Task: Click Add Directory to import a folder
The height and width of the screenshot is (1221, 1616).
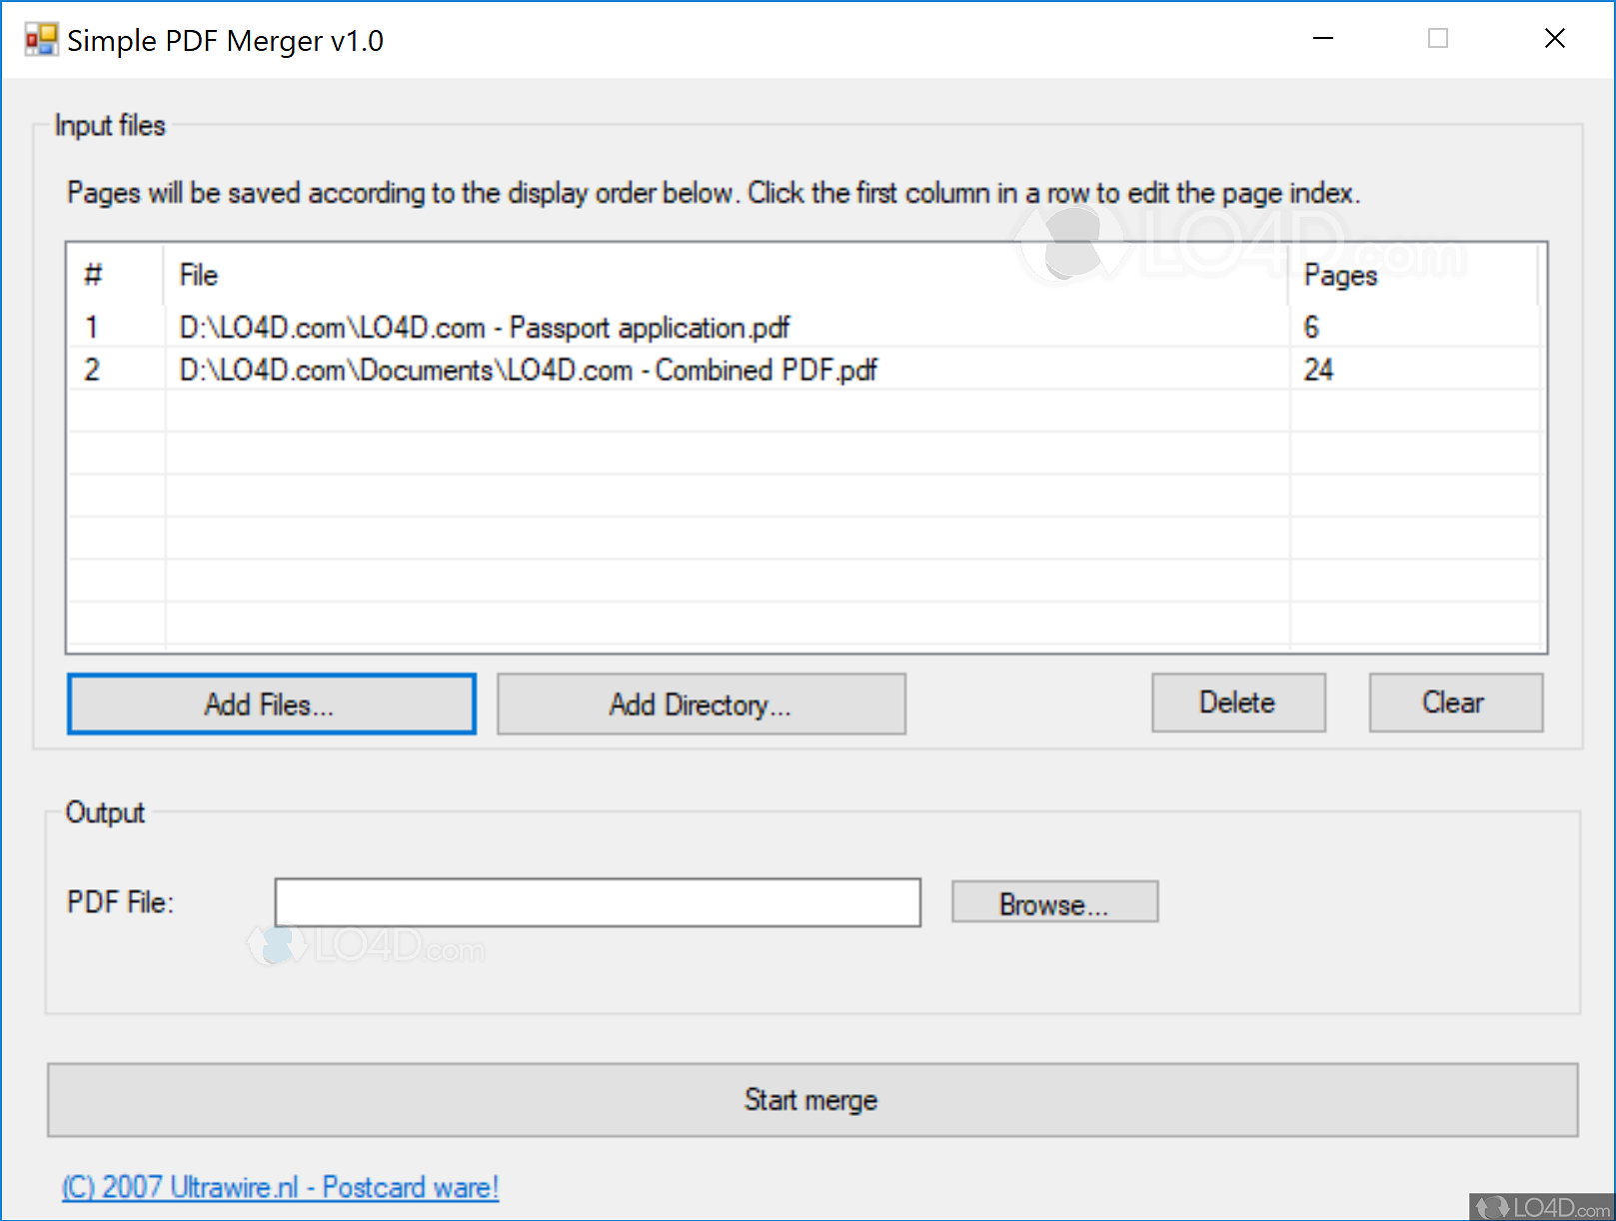Action: tap(700, 703)
